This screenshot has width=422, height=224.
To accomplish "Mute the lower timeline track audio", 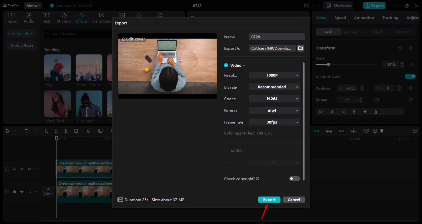I will (x=29, y=191).
